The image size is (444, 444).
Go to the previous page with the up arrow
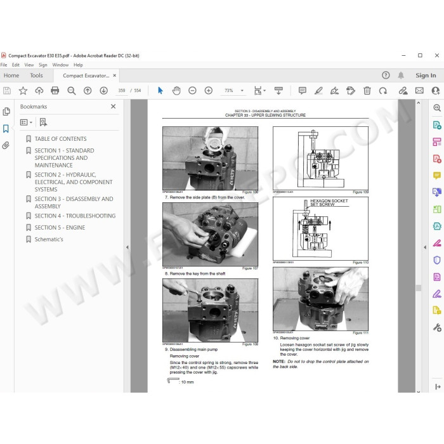coord(88,91)
